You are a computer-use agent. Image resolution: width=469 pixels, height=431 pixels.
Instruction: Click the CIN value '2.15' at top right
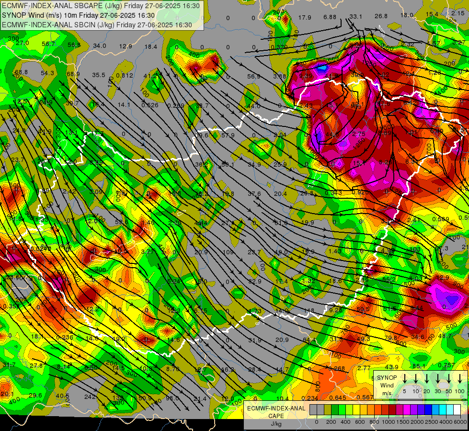(458, 13)
